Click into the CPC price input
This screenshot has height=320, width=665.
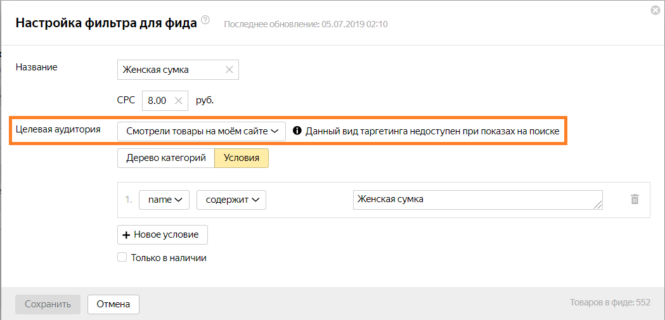pos(157,100)
